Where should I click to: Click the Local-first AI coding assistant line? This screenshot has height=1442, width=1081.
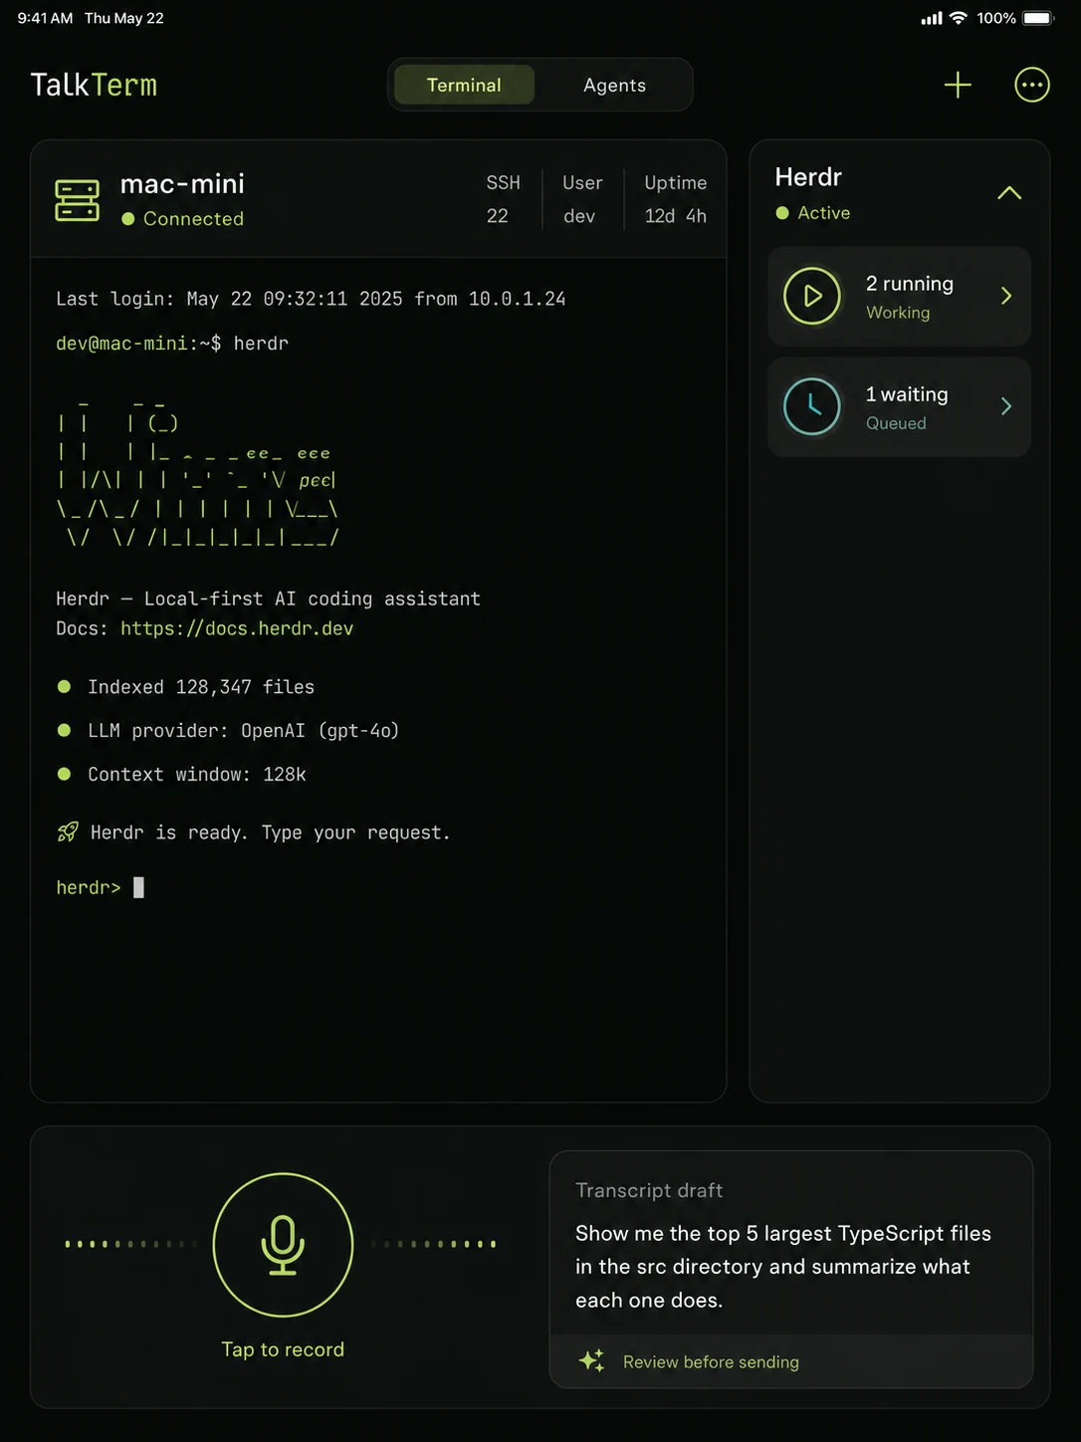(269, 599)
